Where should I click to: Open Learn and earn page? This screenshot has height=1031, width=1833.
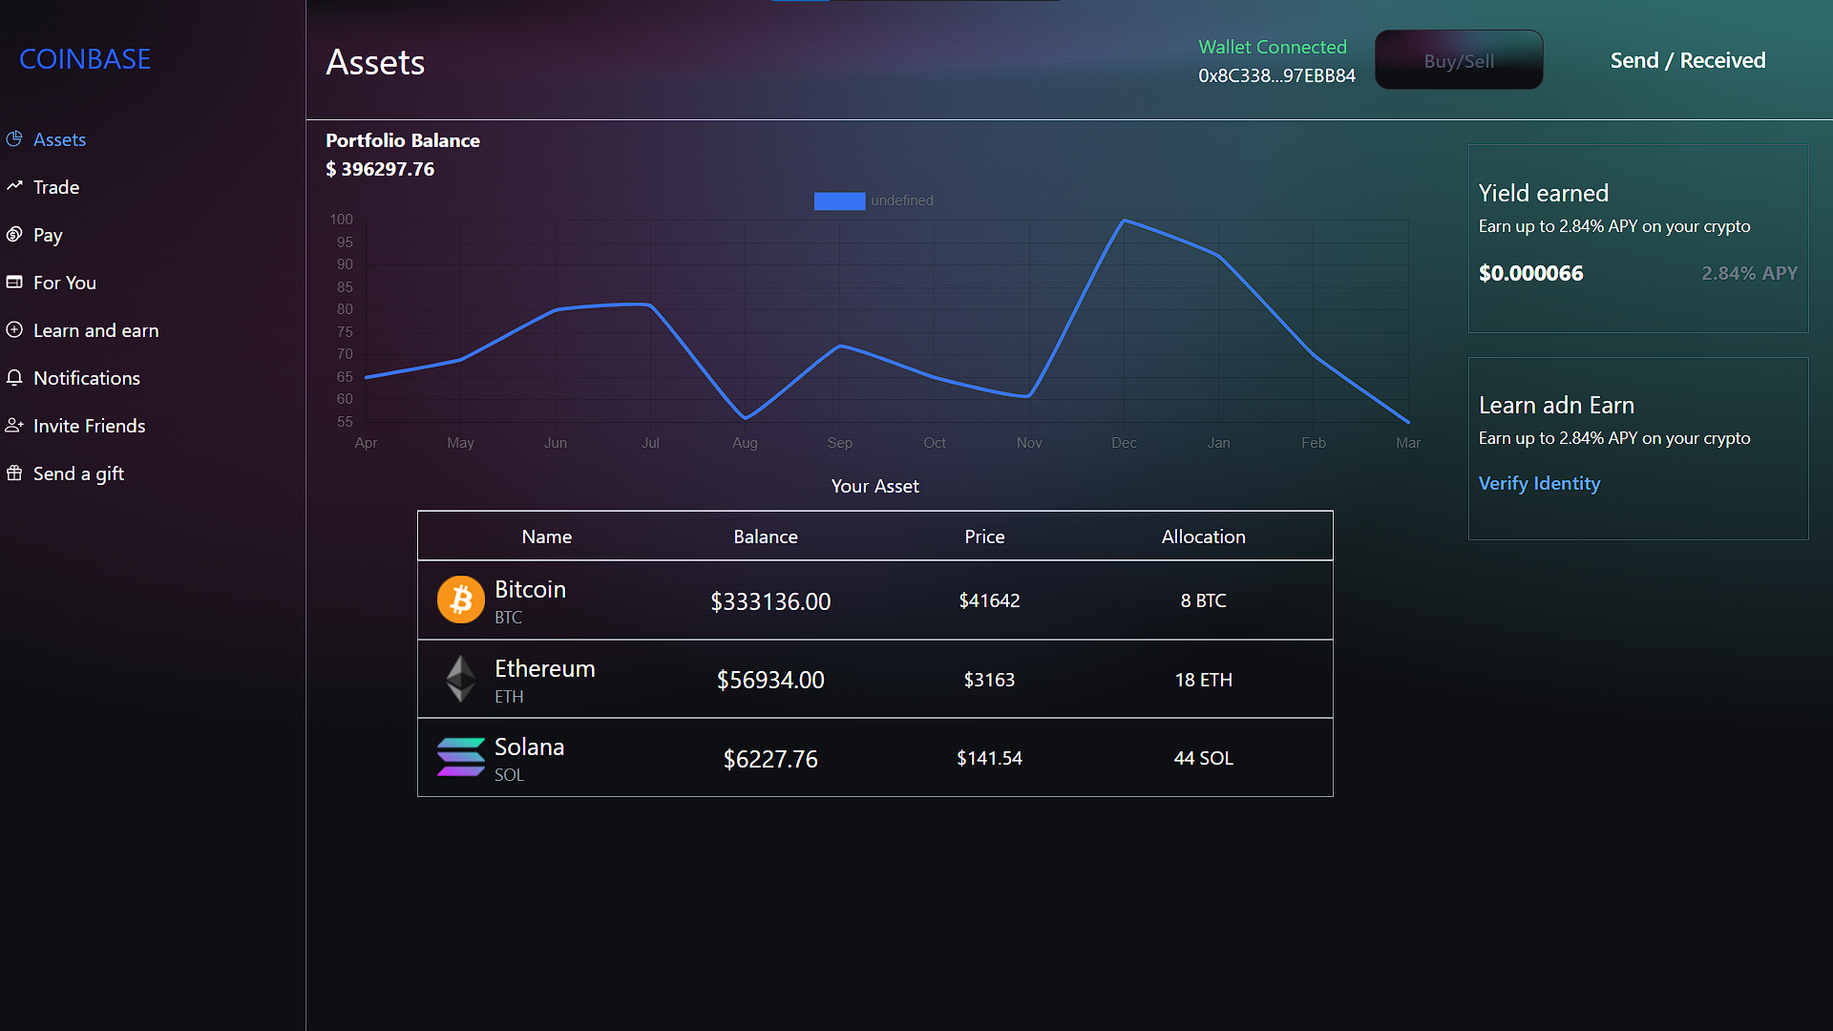click(96, 330)
